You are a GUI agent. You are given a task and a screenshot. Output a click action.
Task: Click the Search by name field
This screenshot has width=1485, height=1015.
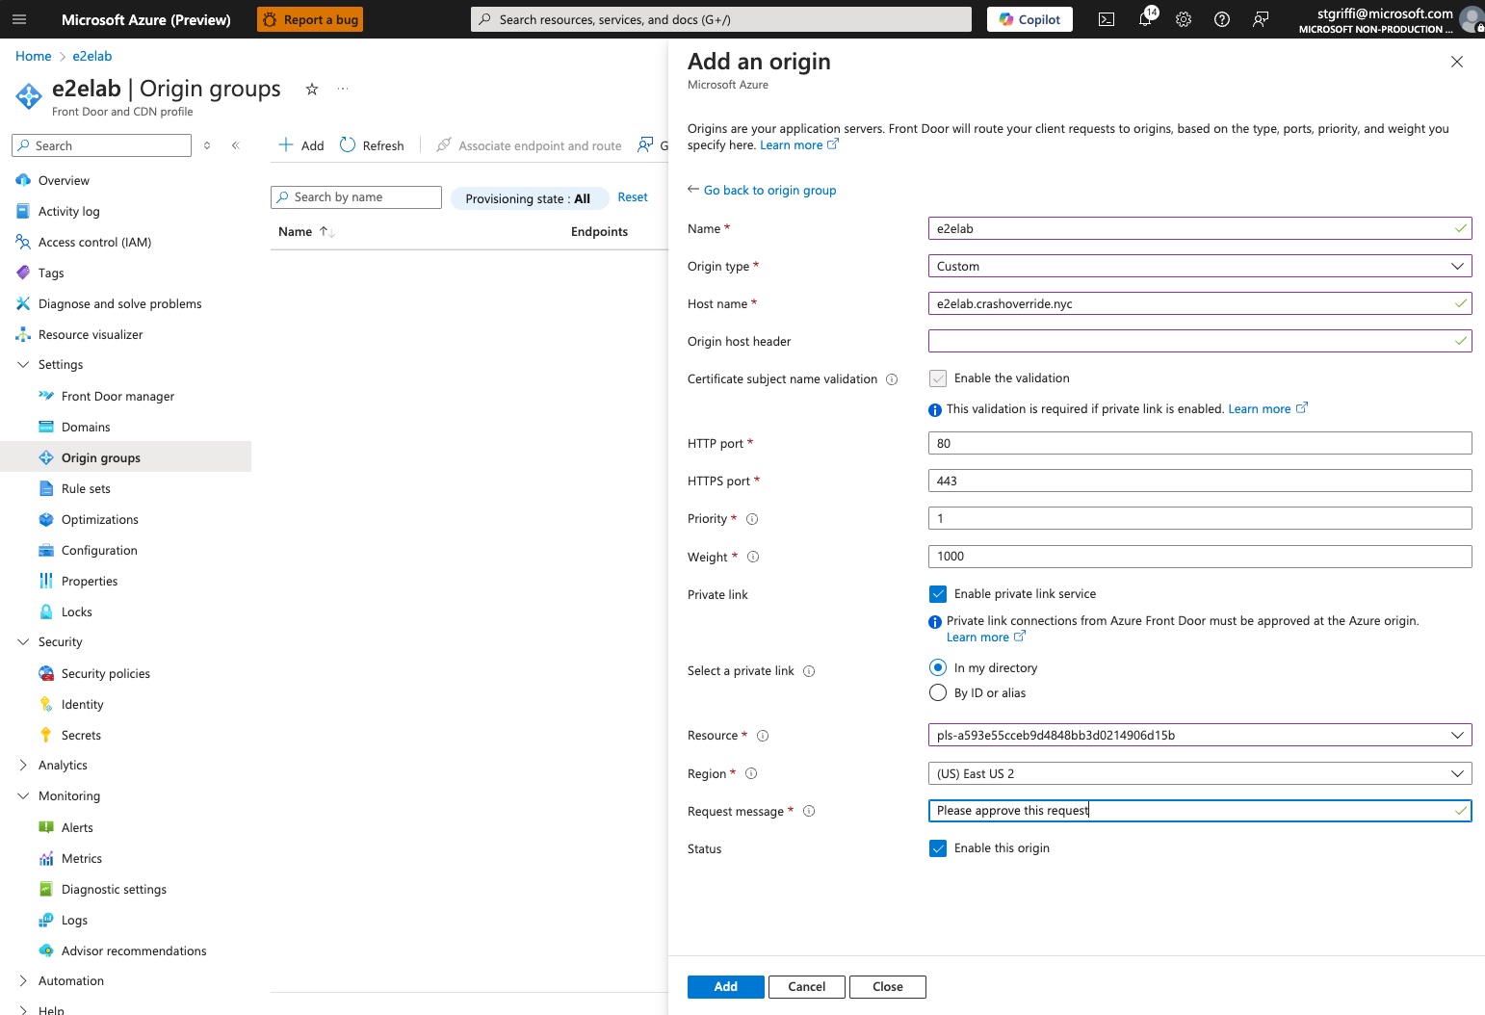356,196
